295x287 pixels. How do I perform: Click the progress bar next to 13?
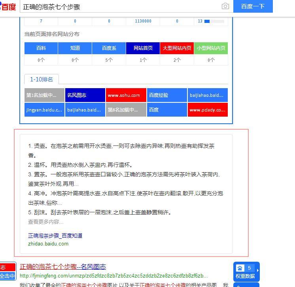pos(214,21)
